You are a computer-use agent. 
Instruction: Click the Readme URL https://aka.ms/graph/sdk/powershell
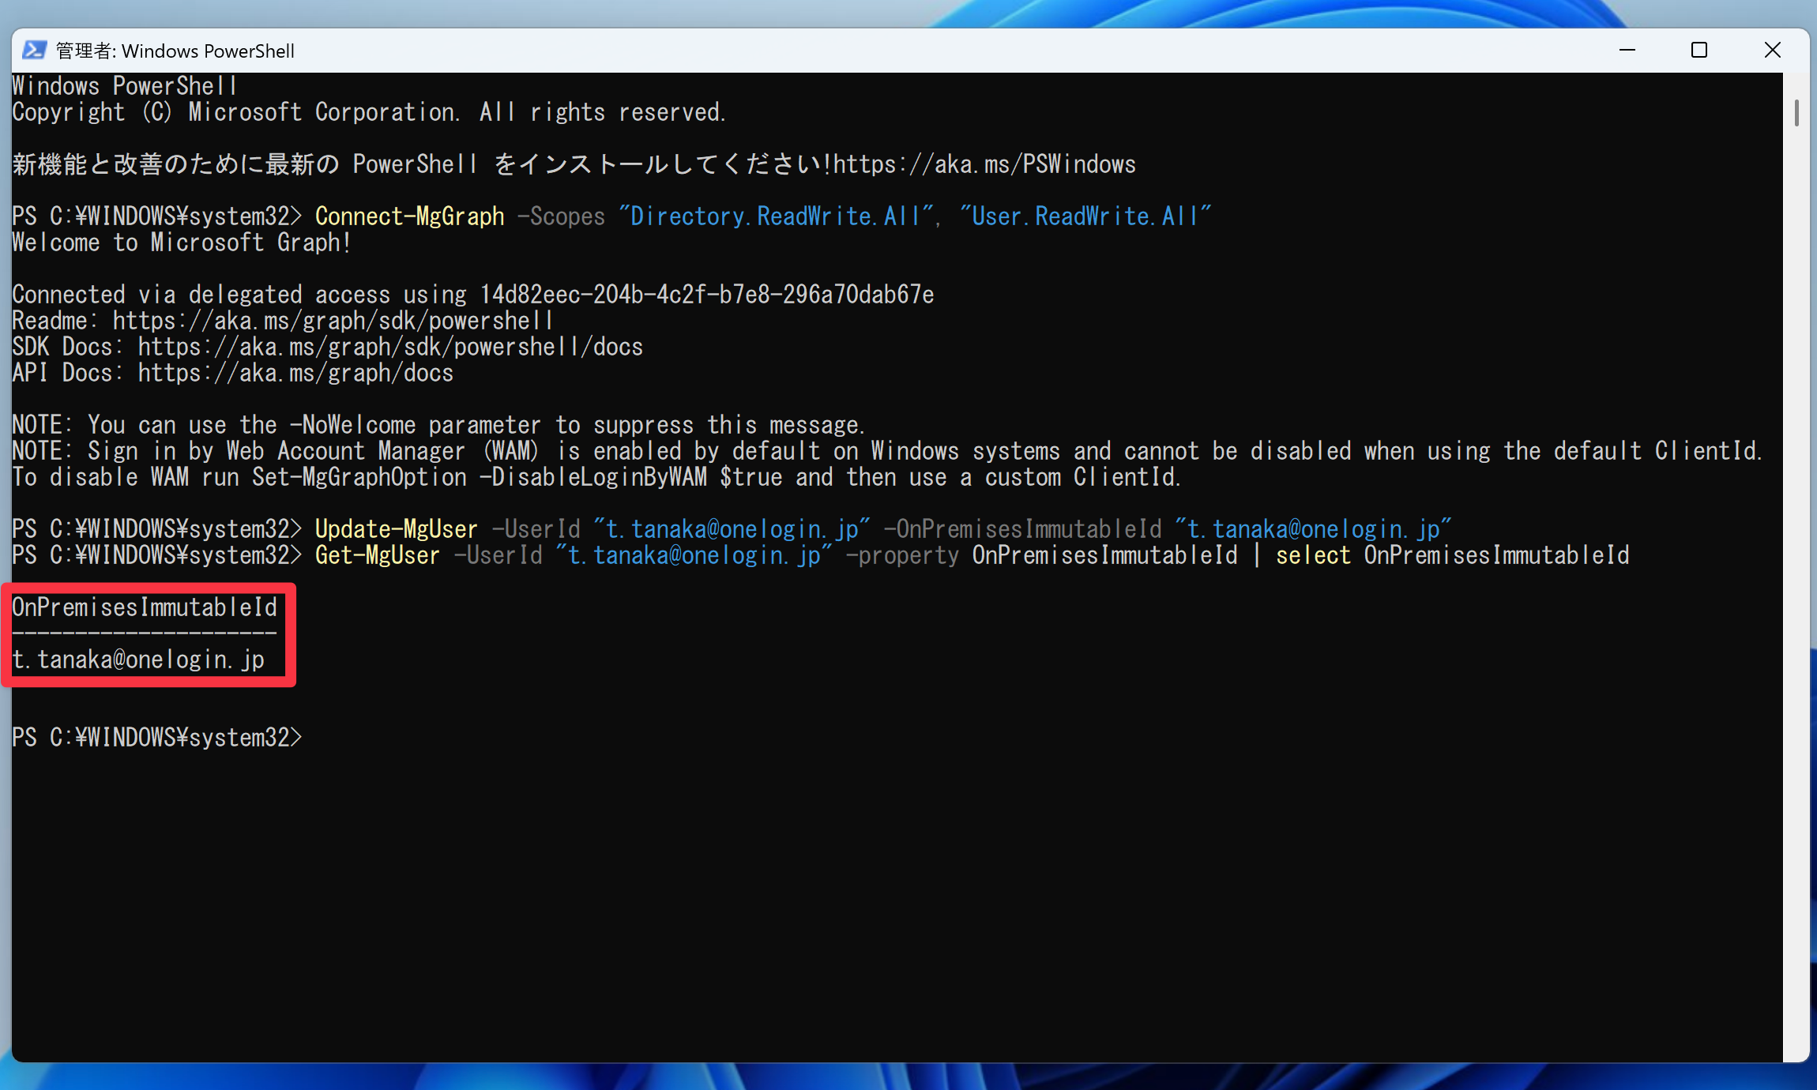pyautogui.click(x=333, y=321)
